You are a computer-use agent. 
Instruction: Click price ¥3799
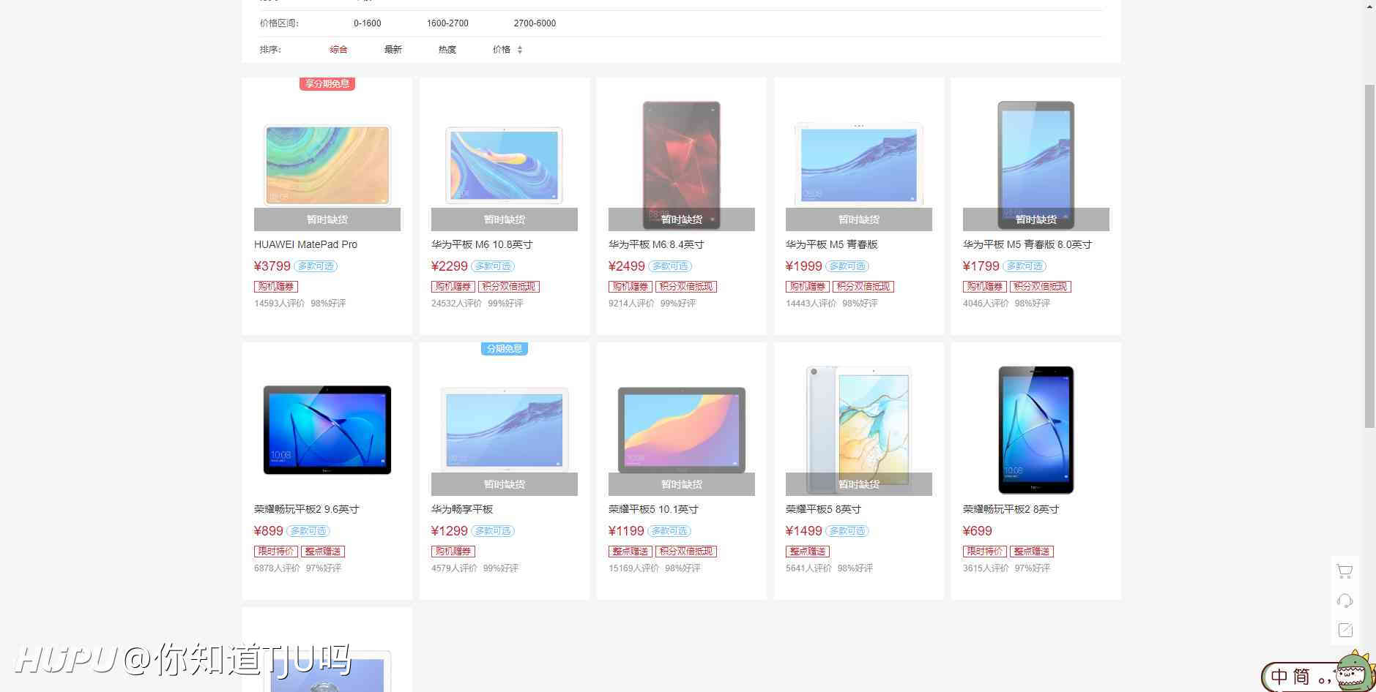(272, 266)
